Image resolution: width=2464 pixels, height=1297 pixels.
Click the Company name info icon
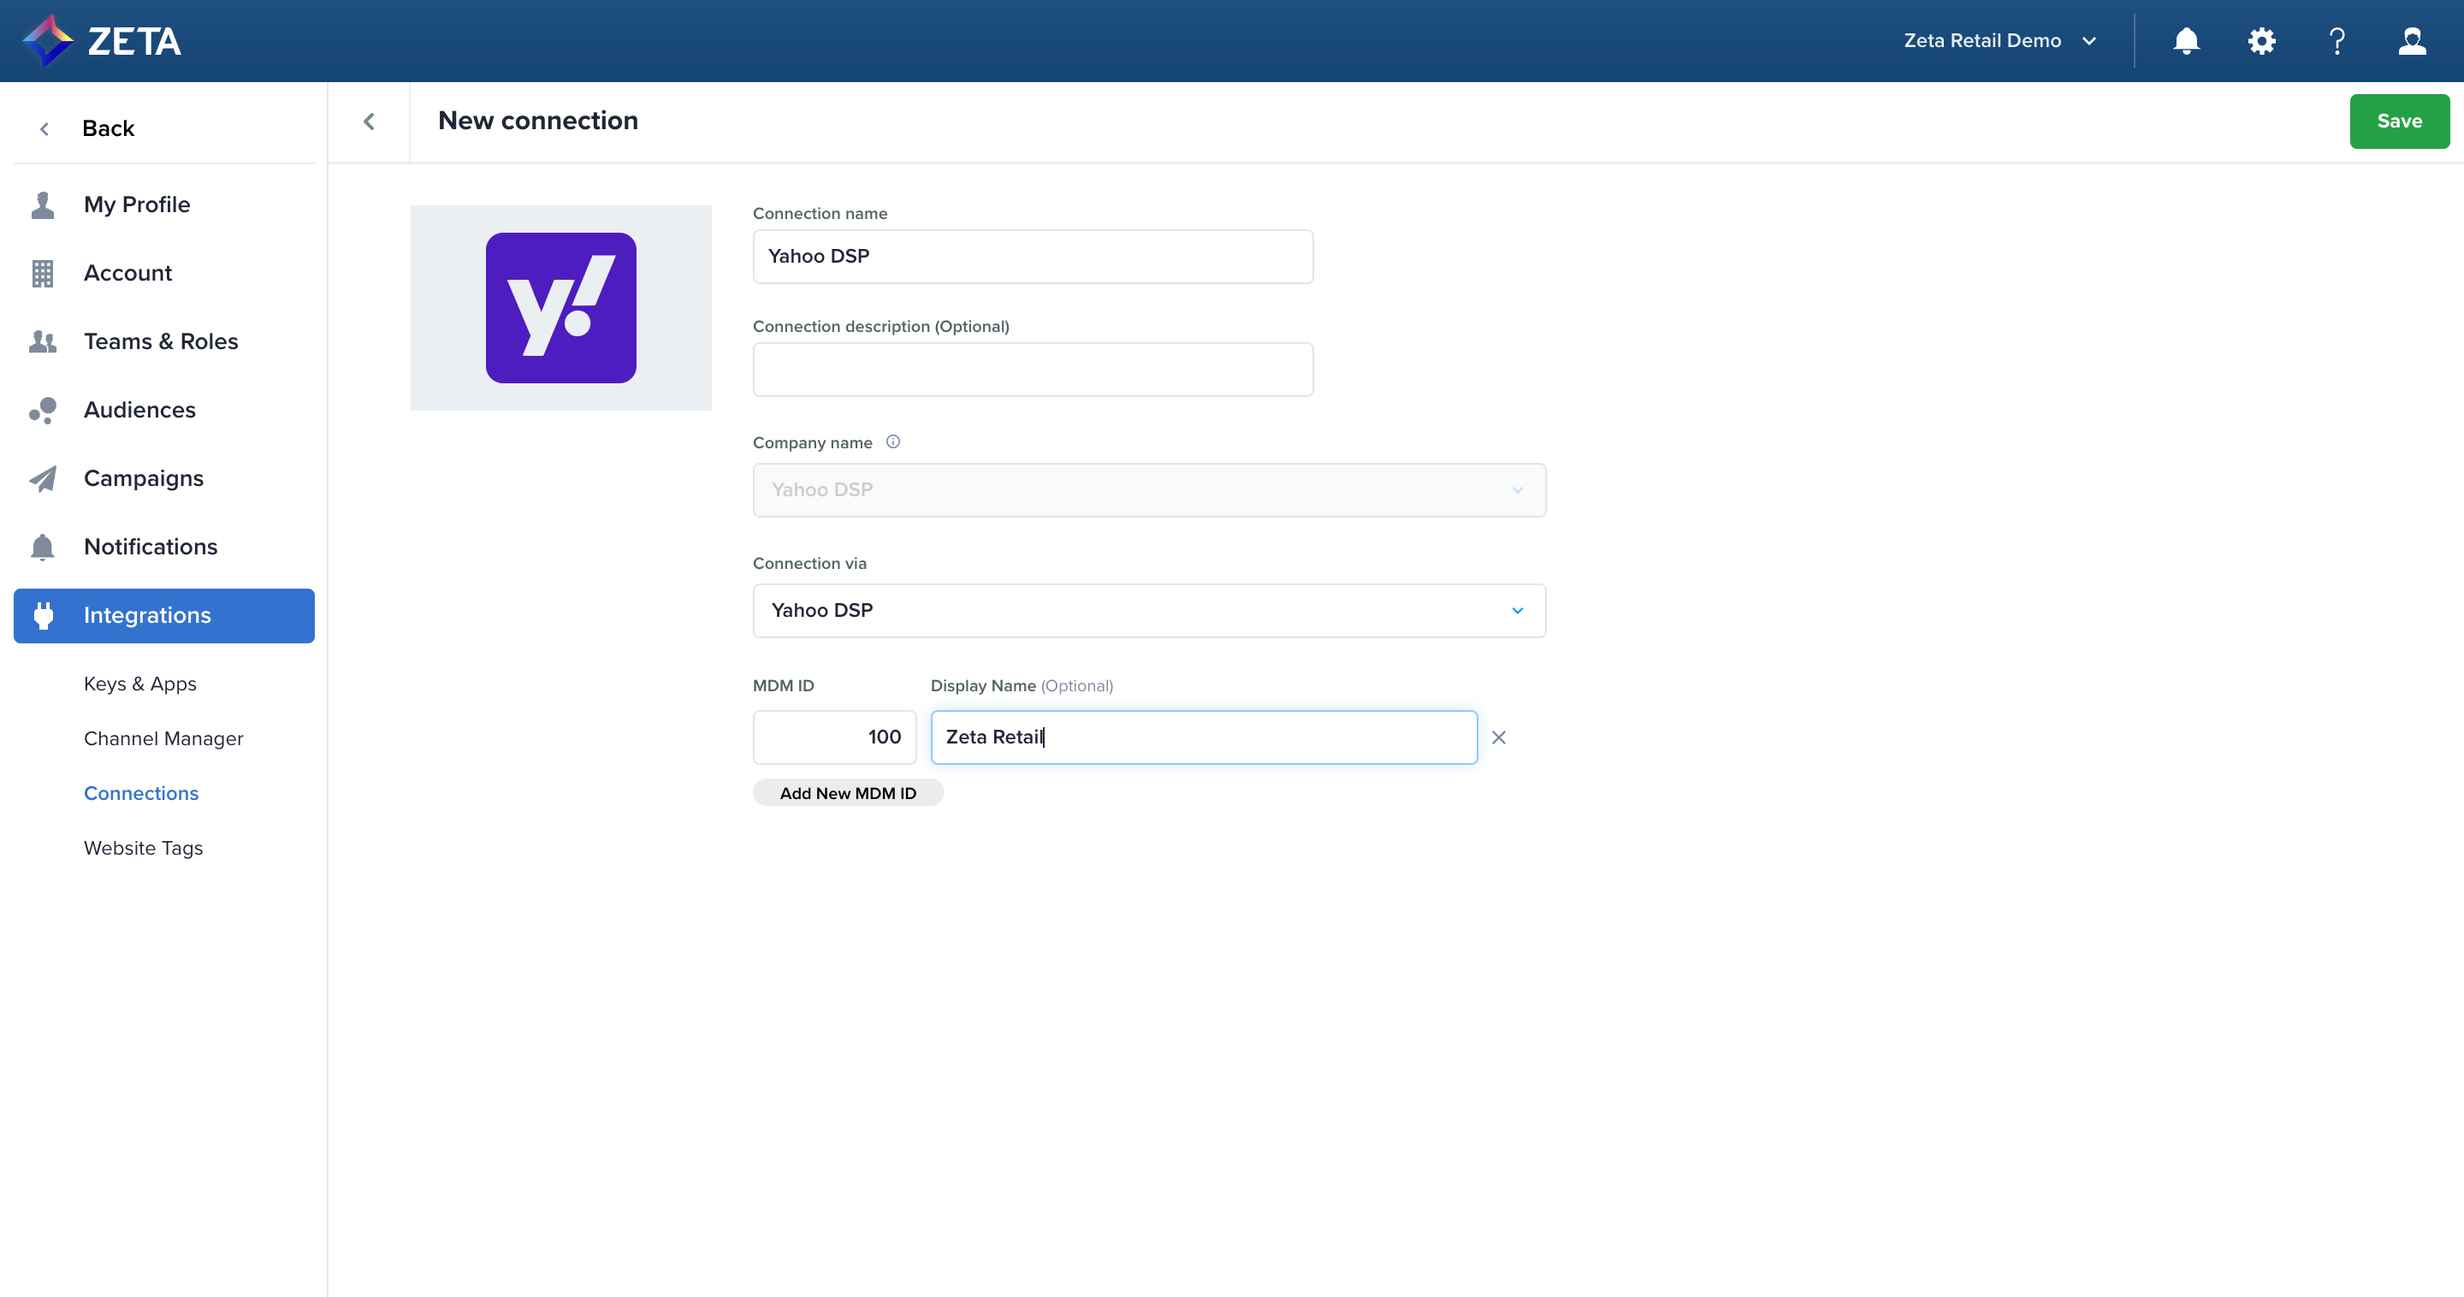pos(892,442)
